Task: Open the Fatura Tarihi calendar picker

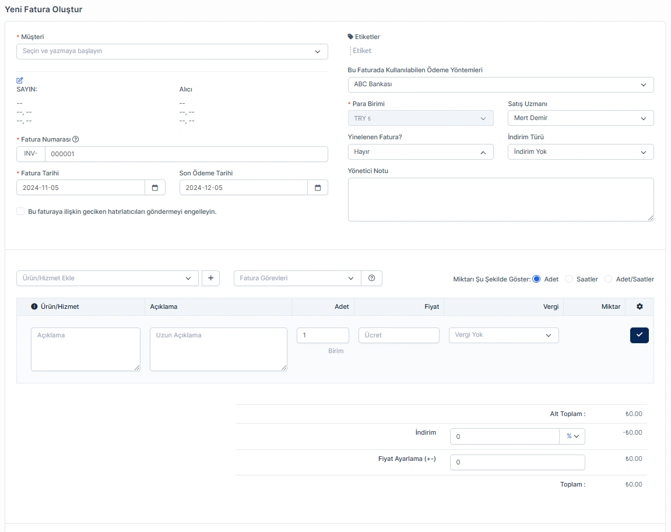Action: coord(155,188)
